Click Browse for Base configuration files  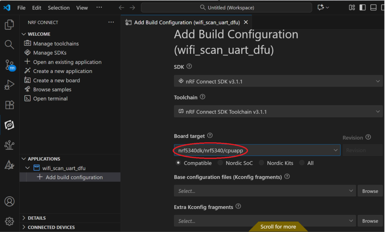pos(370,191)
